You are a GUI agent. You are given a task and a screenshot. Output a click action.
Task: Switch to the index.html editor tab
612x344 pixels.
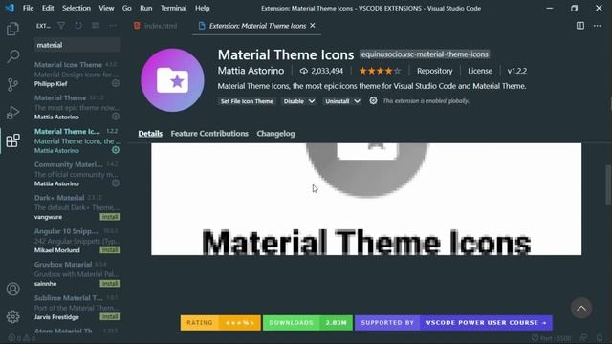coord(155,26)
